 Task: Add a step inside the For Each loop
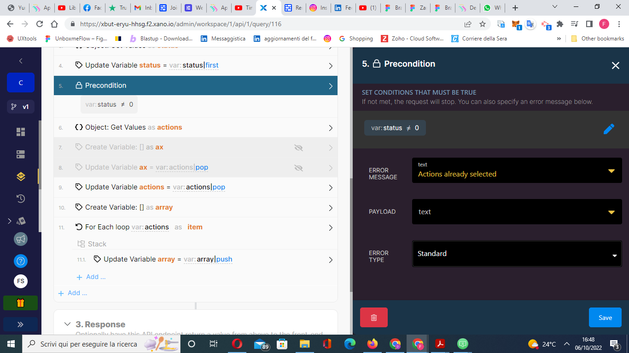click(x=91, y=277)
